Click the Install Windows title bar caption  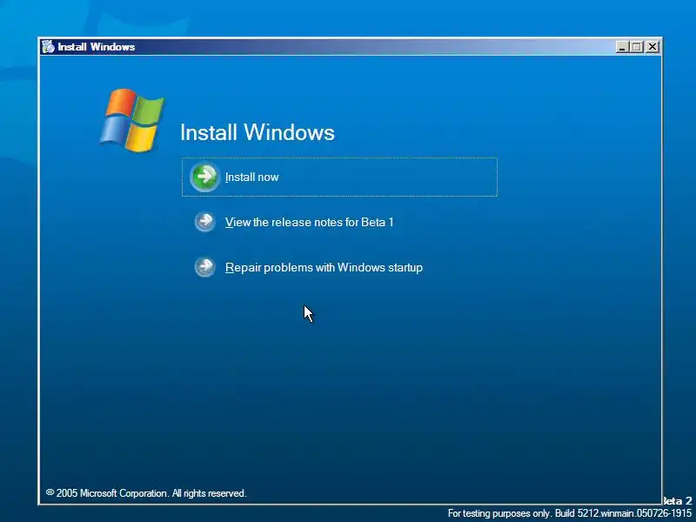point(97,47)
